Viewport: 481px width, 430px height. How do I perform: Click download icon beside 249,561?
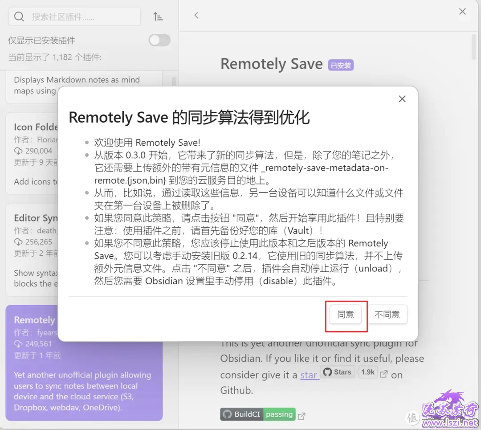[18, 344]
